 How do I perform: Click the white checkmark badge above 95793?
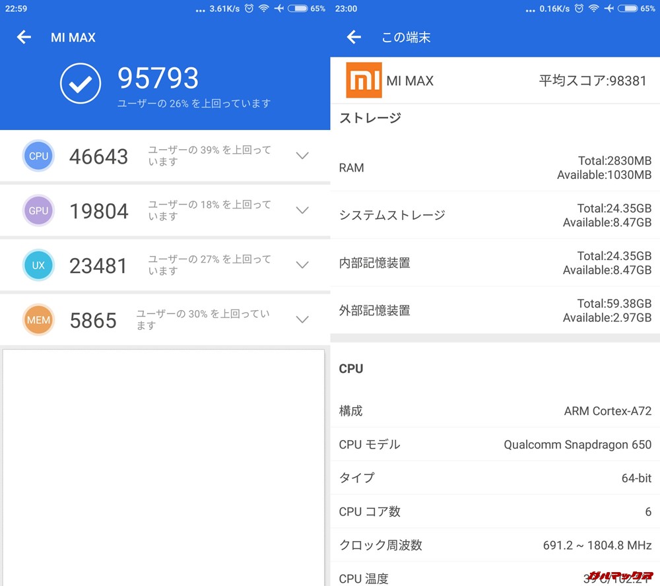(80, 84)
